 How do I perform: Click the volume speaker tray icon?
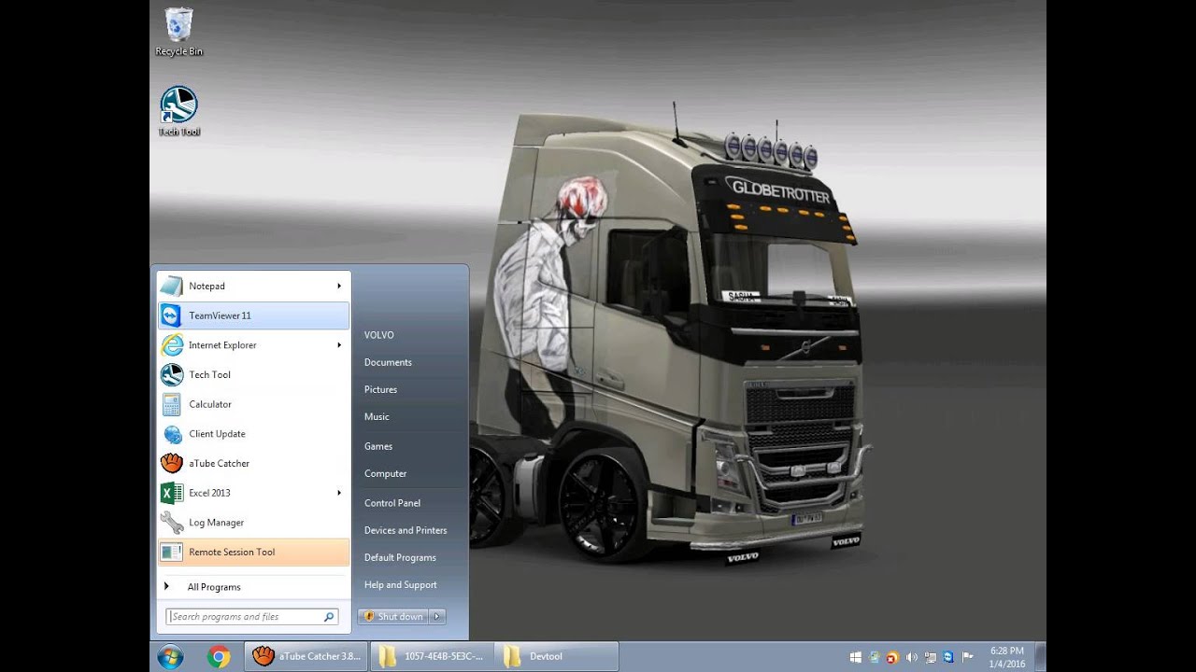click(911, 656)
